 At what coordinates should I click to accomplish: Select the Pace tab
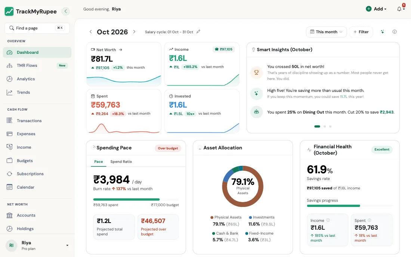tap(99, 162)
